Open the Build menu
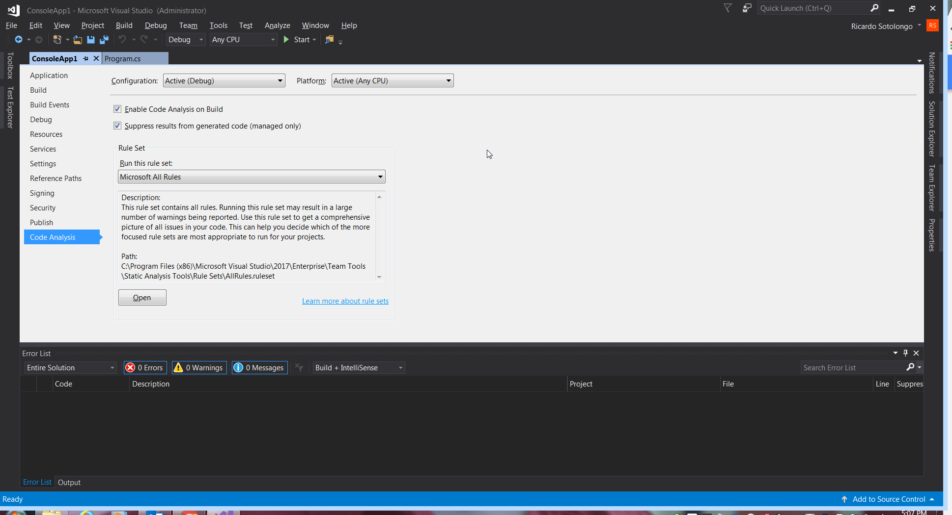The width and height of the screenshot is (952, 515). click(x=124, y=26)
